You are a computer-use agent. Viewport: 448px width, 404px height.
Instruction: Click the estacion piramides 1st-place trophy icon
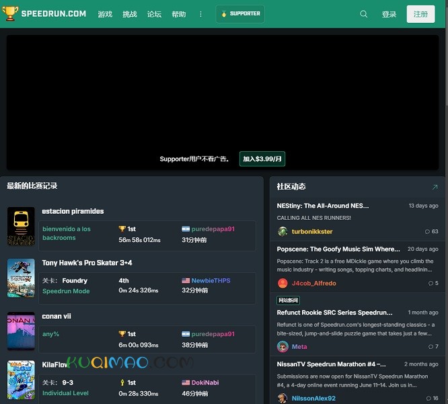point(122,229)
